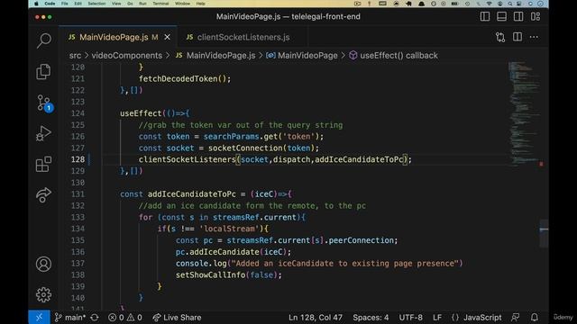Screen dimensions: 577x324
Task: Select the MainVideoPage.js editor tab
Action: (x=118, y=37)
